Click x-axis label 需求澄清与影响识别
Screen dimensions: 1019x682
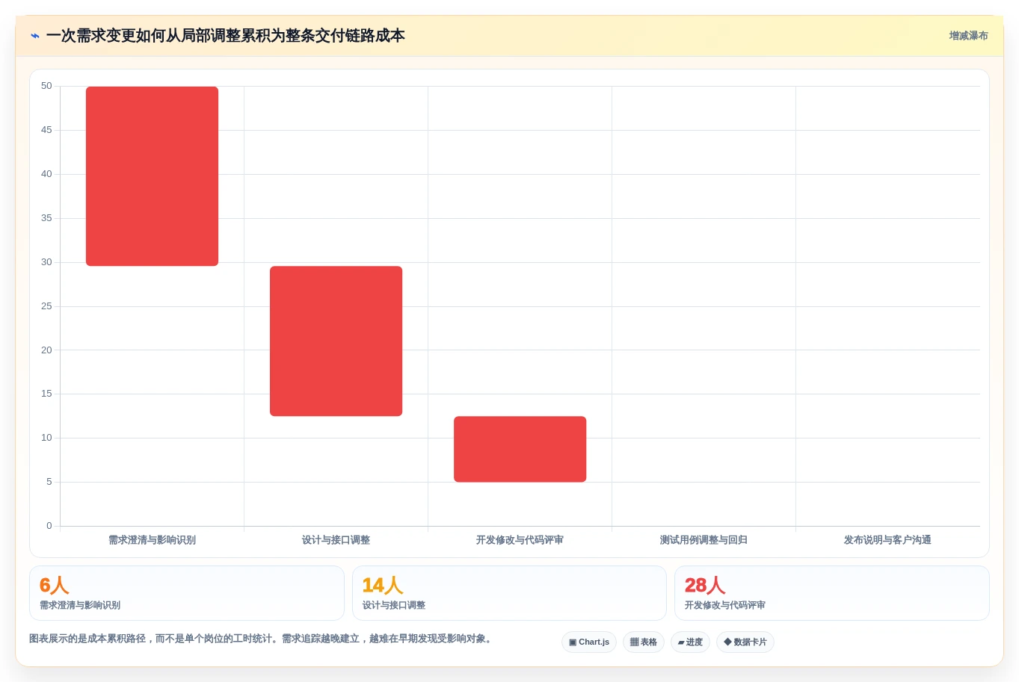pyautogui.click(x=152, y=540)
